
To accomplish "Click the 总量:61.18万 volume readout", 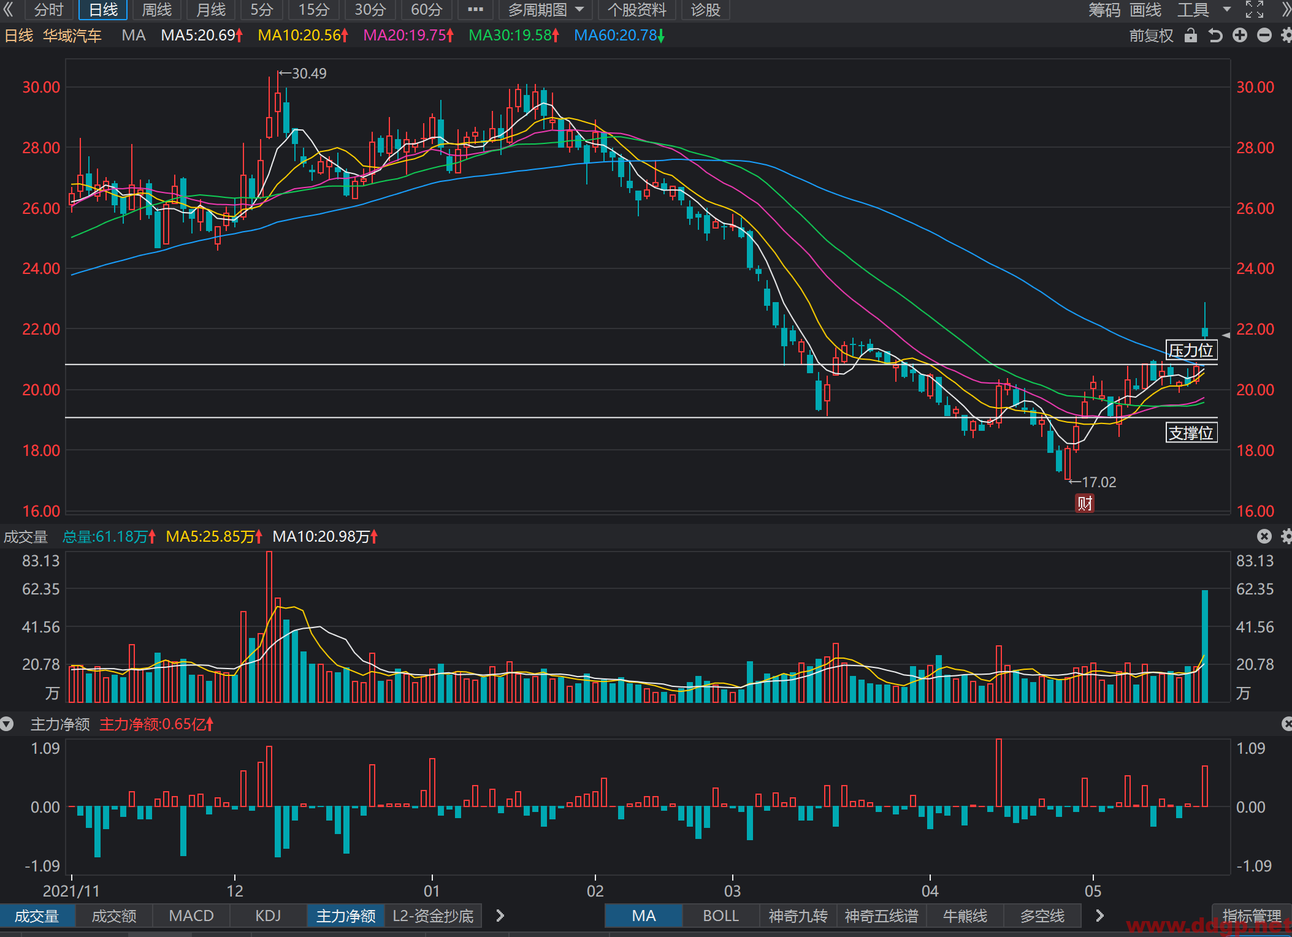I will tap(109, 536).
